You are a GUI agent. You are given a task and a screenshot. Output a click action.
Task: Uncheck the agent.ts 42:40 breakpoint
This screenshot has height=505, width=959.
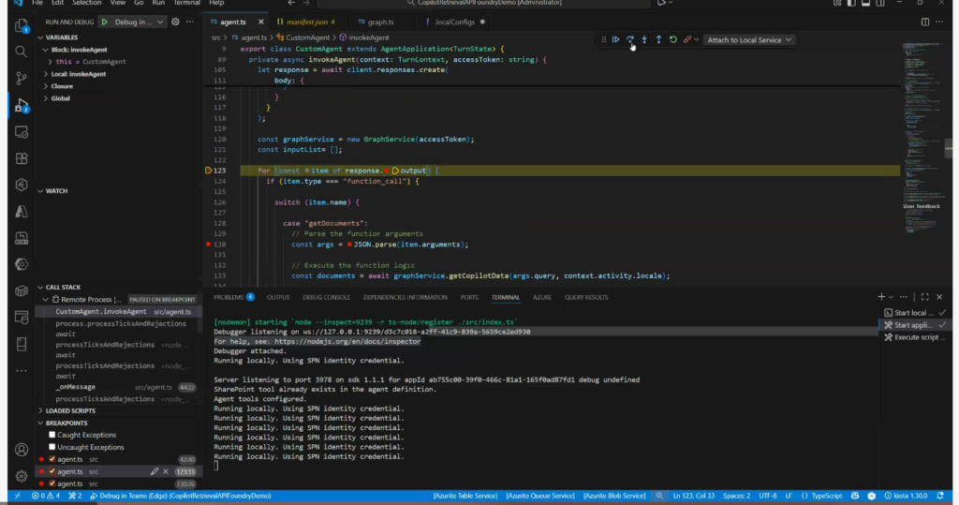pos(52,459)
